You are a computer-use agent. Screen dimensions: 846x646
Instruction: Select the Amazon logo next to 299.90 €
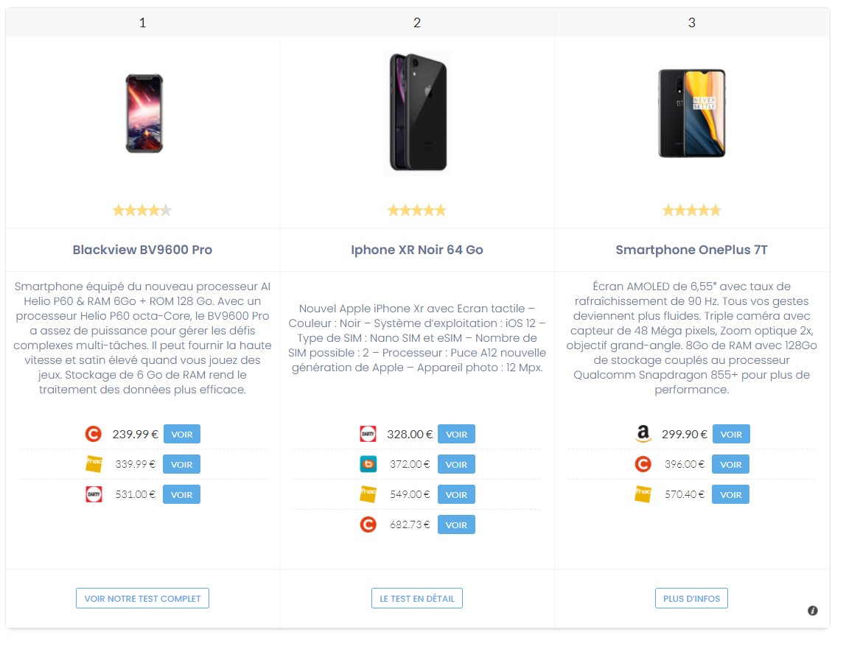pyautogui.click(x=642, y=434)
